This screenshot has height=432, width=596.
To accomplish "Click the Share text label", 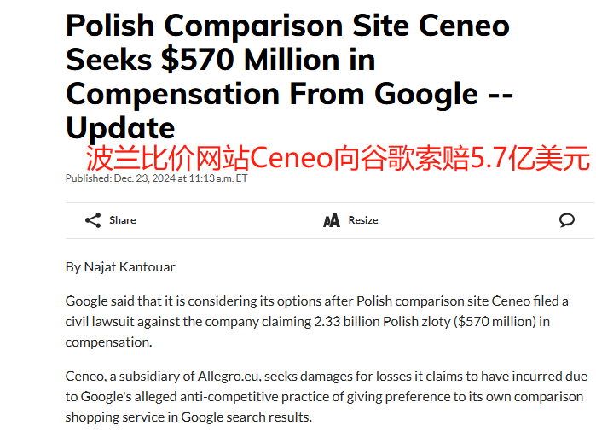I will pyautogui.click(x=122, y=220).
